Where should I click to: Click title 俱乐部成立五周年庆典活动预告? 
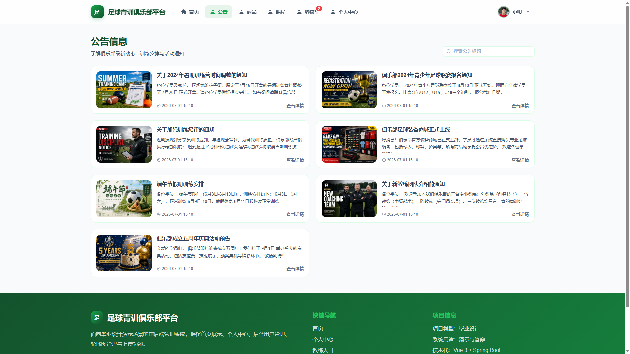(x=193, y=238)
